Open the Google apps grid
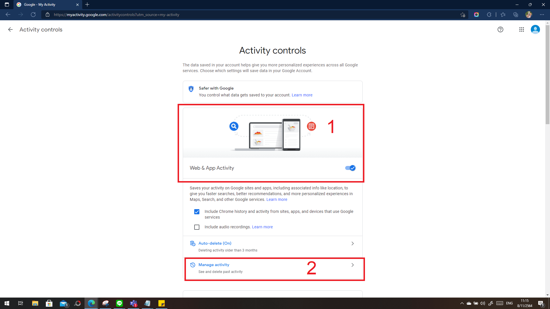 coord(522,29)
